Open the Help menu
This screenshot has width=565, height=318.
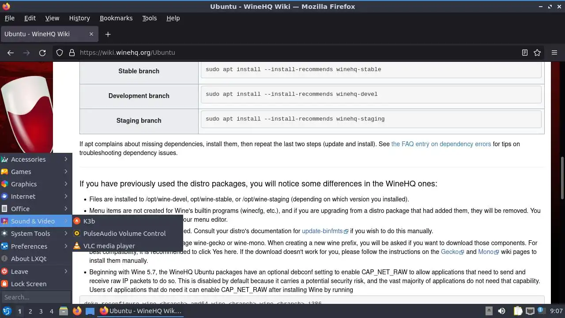coord(173,18)
